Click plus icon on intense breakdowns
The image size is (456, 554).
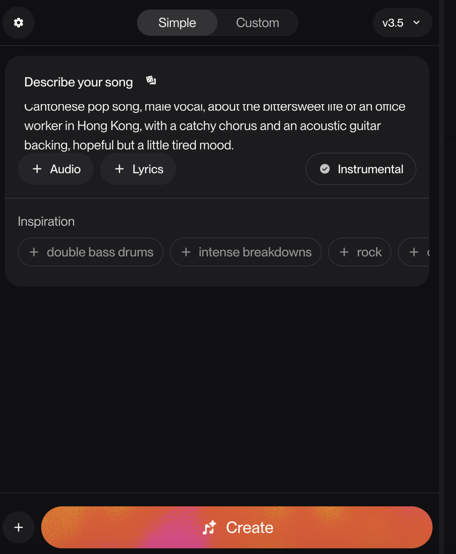pyautogui.click(x=186, y=252)
